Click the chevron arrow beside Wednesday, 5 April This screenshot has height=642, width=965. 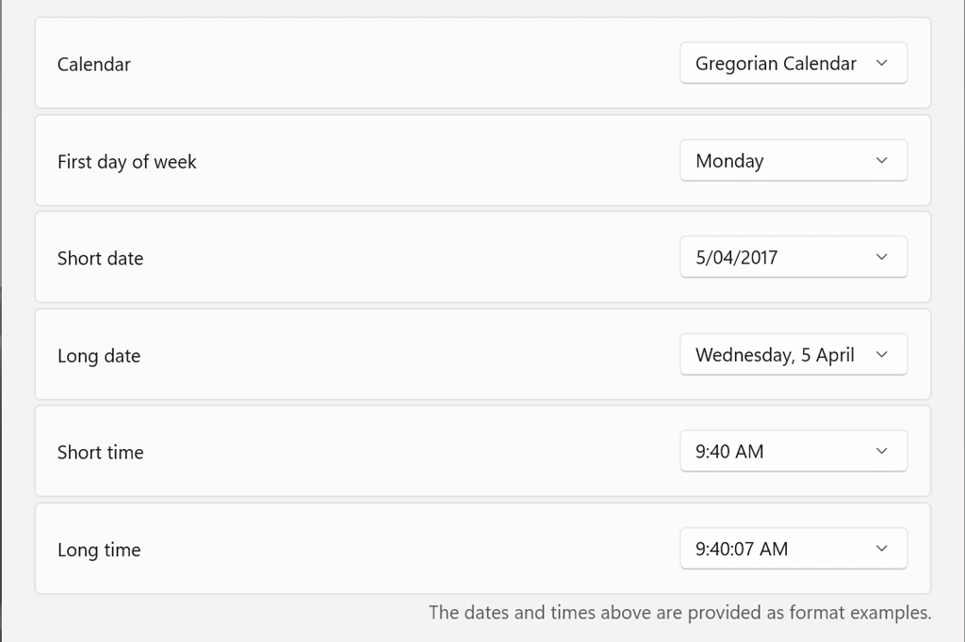[x=882, y=355]
